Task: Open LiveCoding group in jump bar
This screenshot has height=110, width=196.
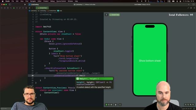Action: point(42,11)
